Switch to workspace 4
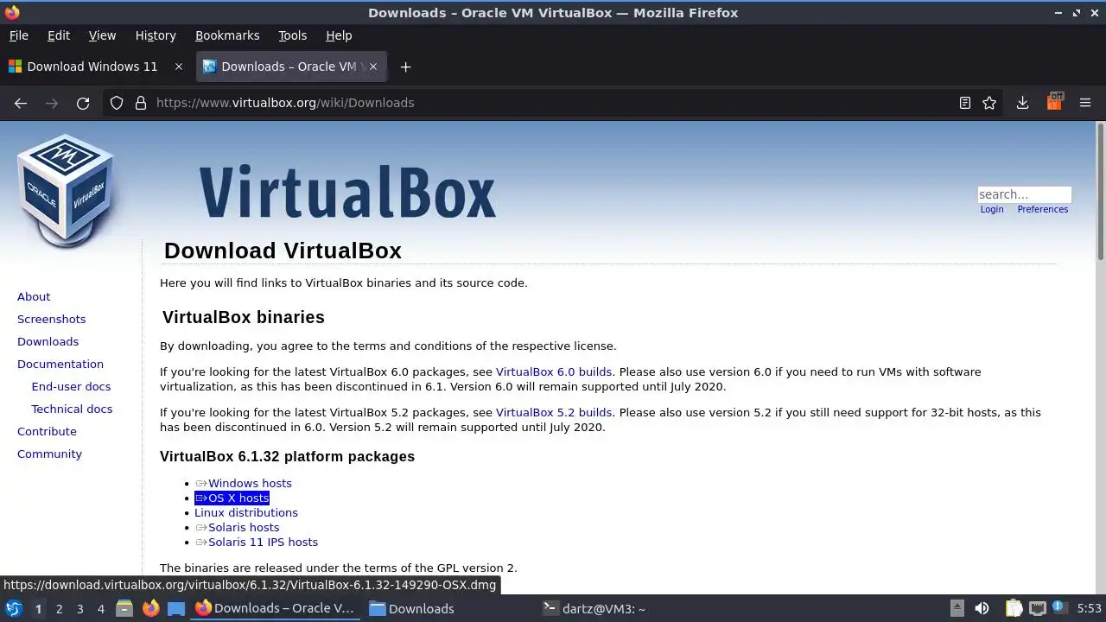Viewport: 1106px width, 622px height. [100, 609]
